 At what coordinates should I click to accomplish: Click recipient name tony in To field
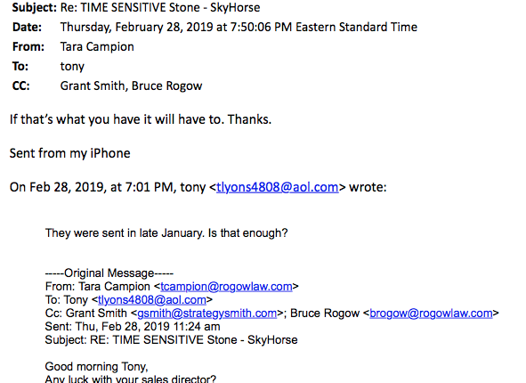pyautogui.click(x=72, y=67)
